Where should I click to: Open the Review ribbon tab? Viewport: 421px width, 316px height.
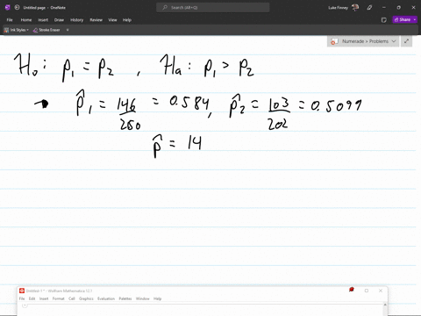coord(96,20)
